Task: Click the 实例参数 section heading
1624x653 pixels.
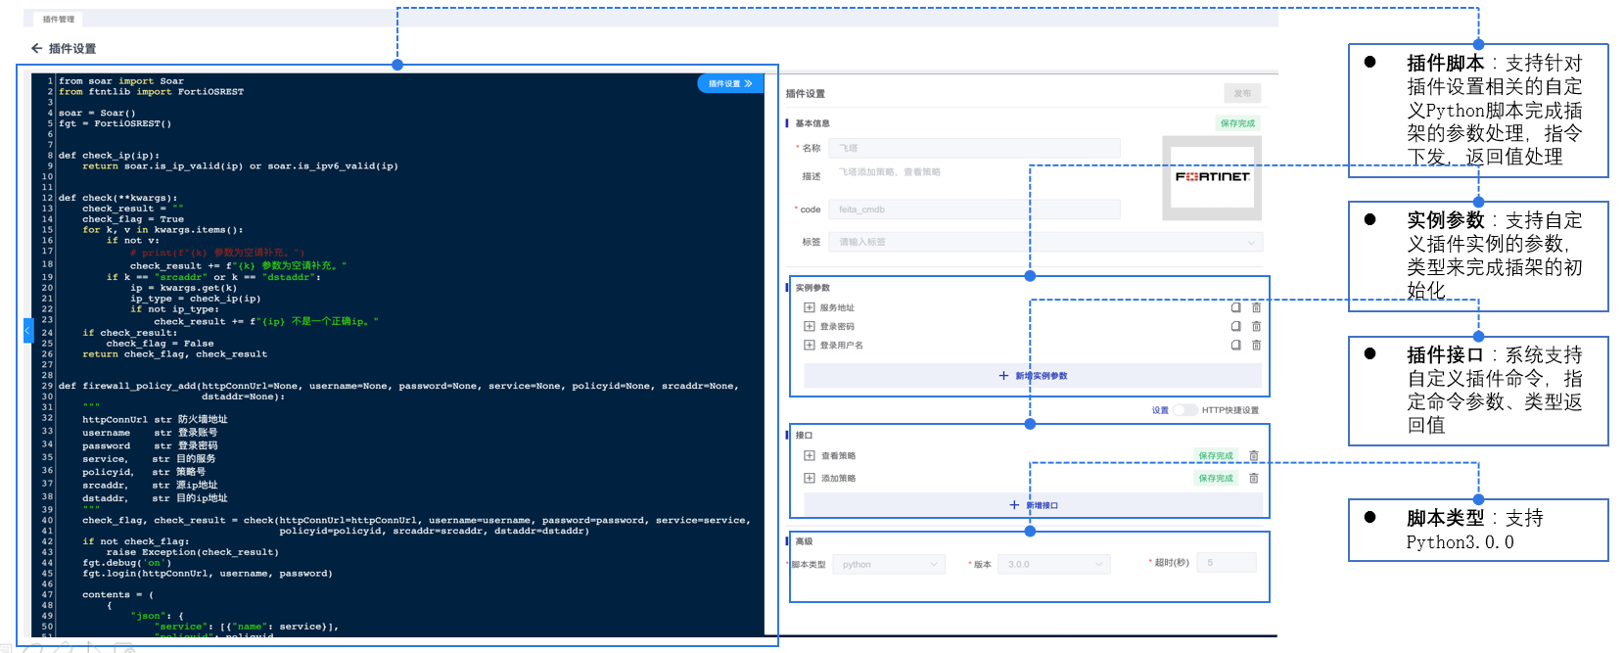Action: 812,288
